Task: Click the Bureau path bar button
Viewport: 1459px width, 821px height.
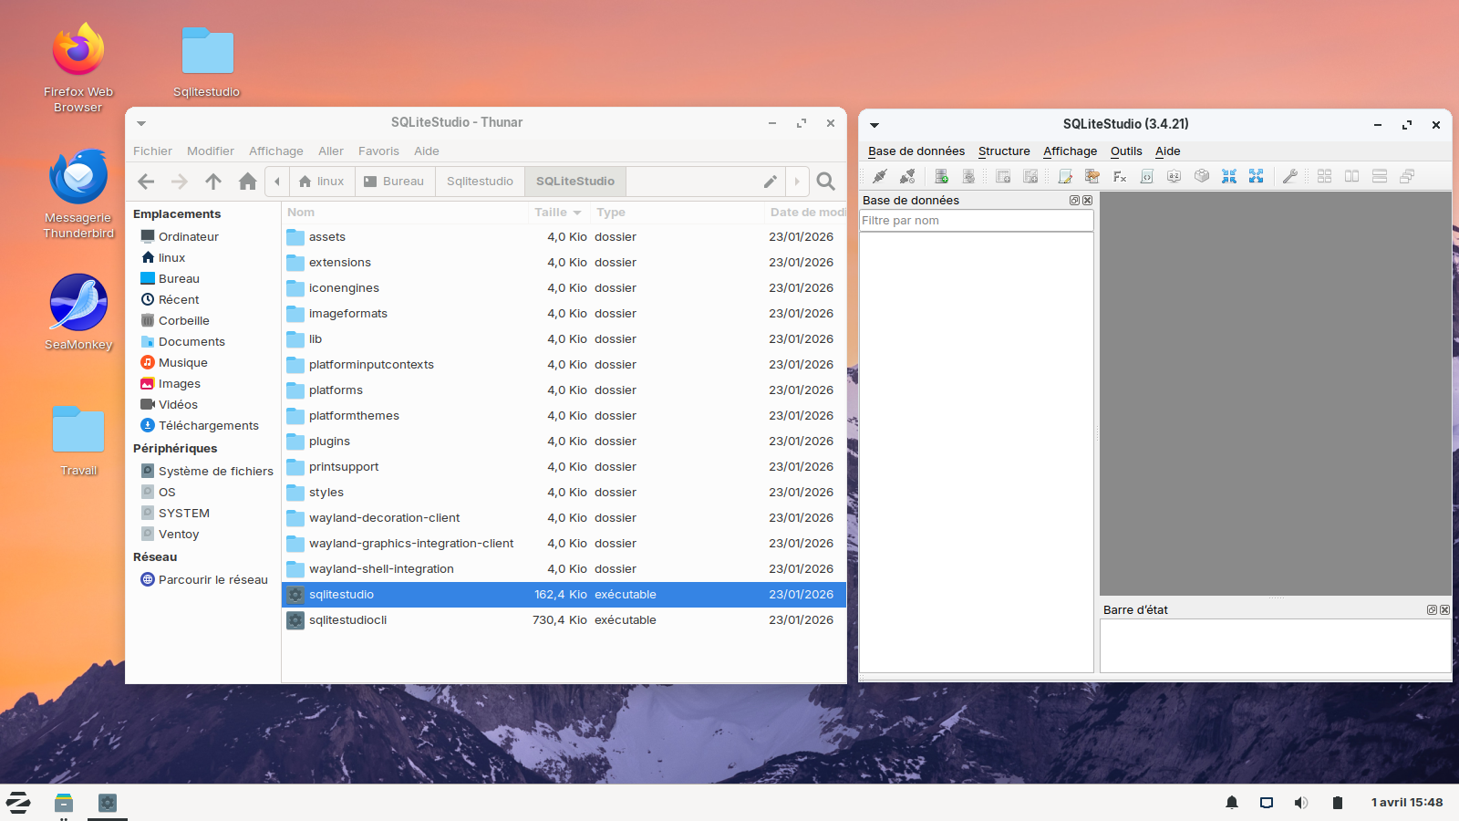Action: [x=394, y=182]
